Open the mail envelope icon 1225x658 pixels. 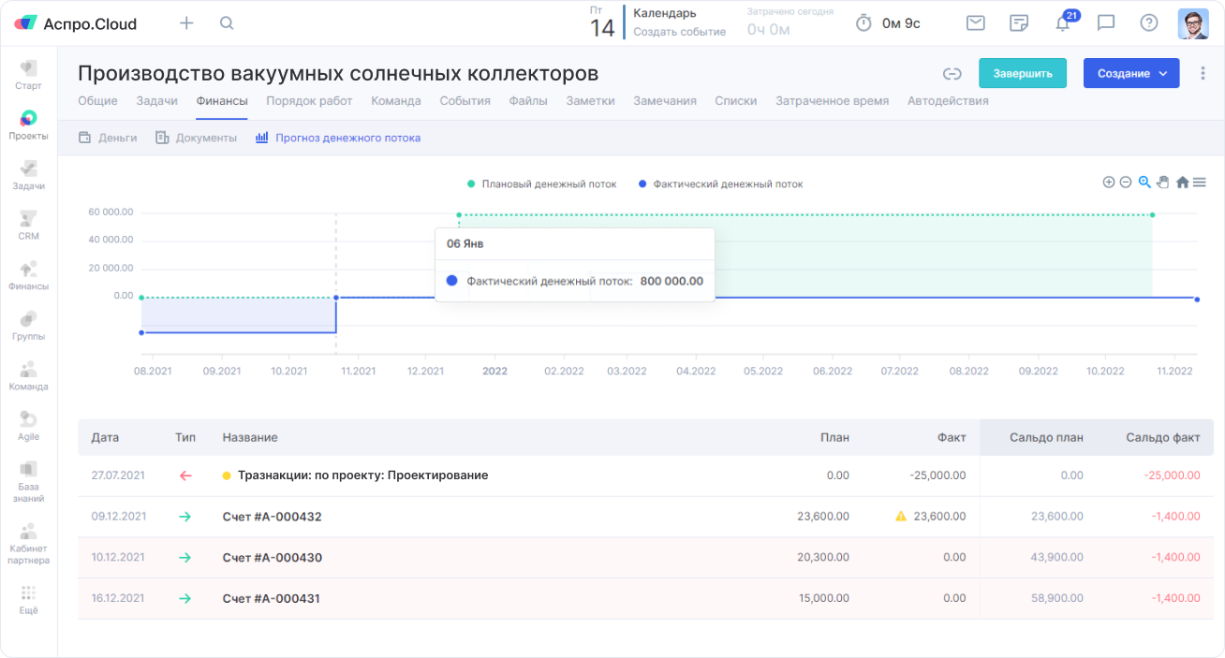[x=976, y=23]
